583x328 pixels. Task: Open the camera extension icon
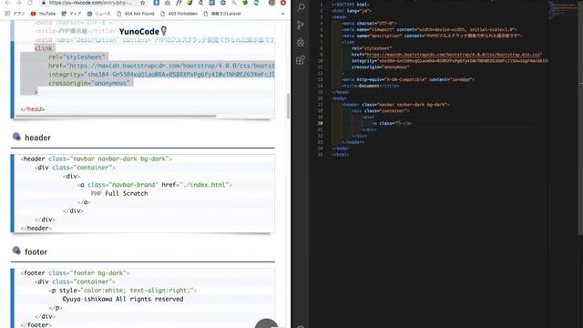pos(168,3)
